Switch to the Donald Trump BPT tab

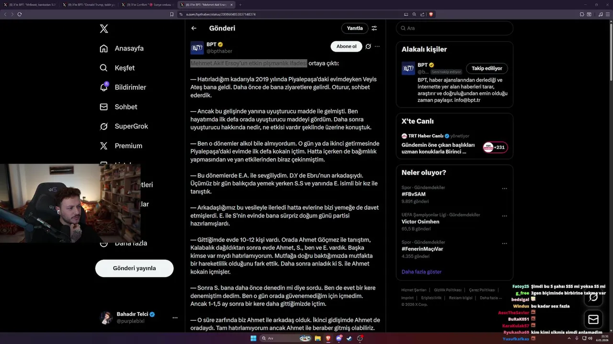click(89, 4)
